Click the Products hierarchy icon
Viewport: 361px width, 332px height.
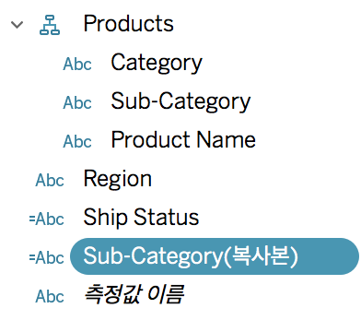pos(50,25)
